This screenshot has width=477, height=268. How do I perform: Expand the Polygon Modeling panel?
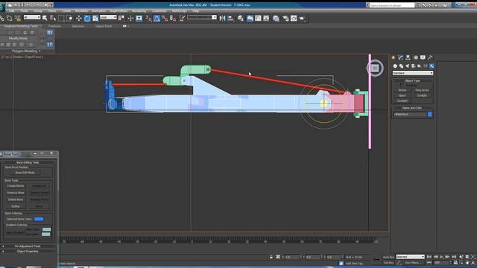coord(26,51)
